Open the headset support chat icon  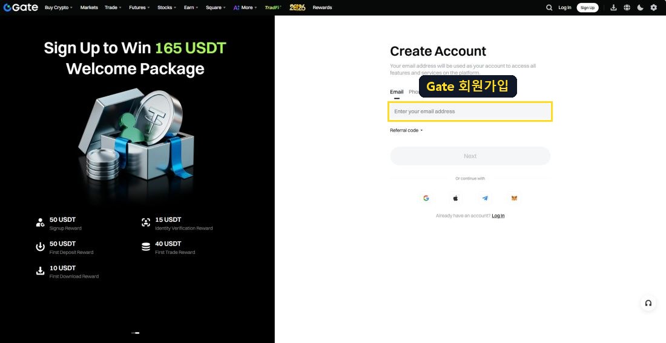(648, 303)
